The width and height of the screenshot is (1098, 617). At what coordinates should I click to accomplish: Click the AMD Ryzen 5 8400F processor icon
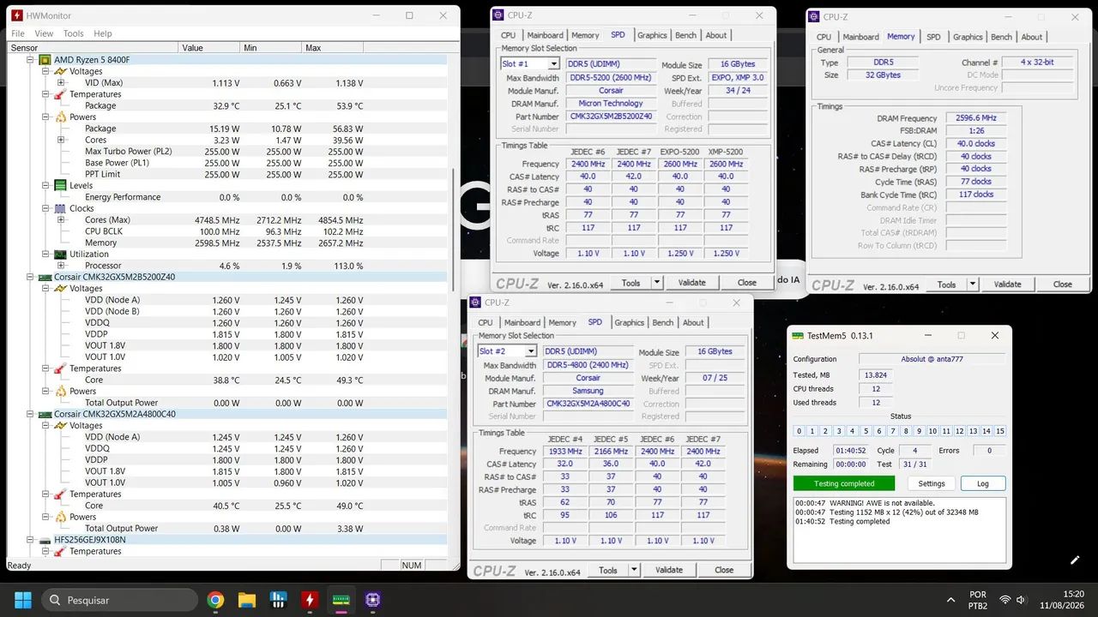point(45,60)
